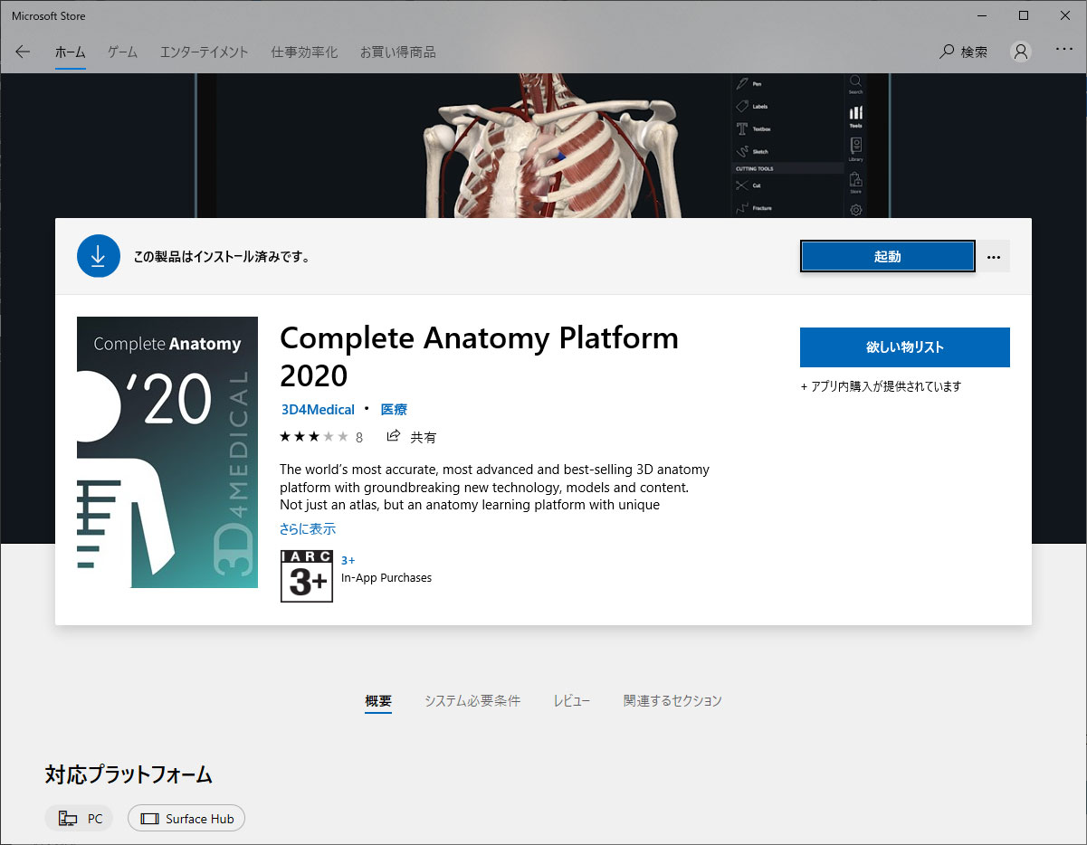The image size is (1087, 845).
Task: Open the ホーム tab
Action: click(x=70, y=52)
